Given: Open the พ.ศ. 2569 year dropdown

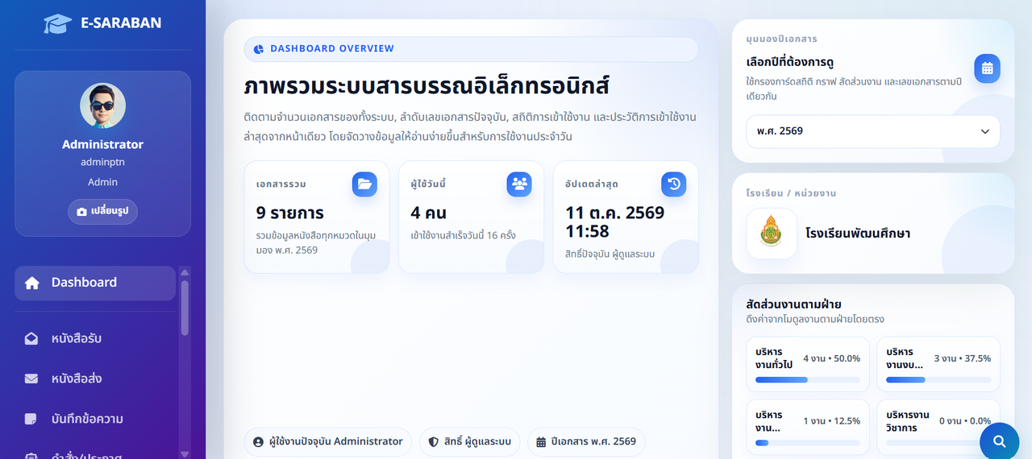Looking at the screenshot, I should click(873, 131).
